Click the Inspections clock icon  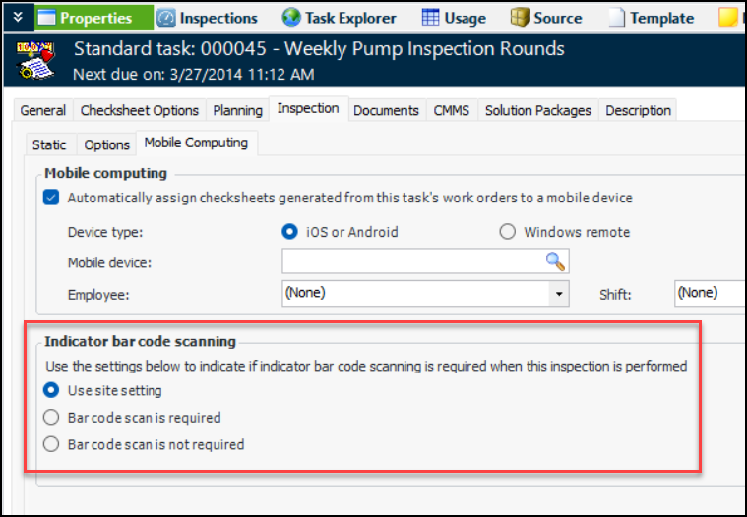pyautogui.click(x=166, y=18)
